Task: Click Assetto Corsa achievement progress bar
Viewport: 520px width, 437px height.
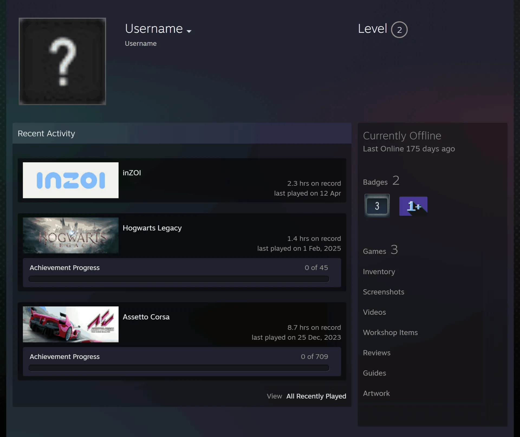Action: 179,368
